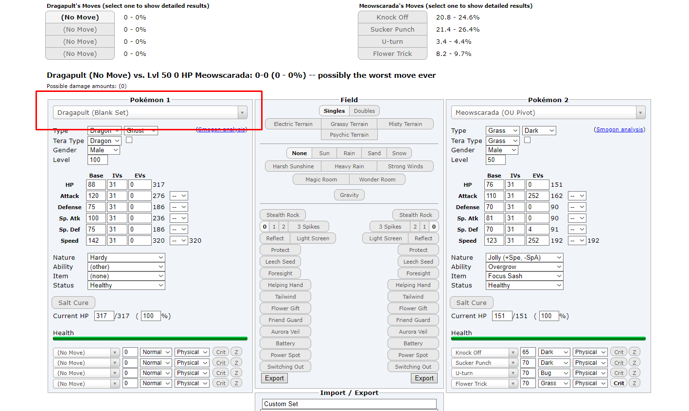
Task: Enable Harsh Sunshine weather
Action: [293, 166]
